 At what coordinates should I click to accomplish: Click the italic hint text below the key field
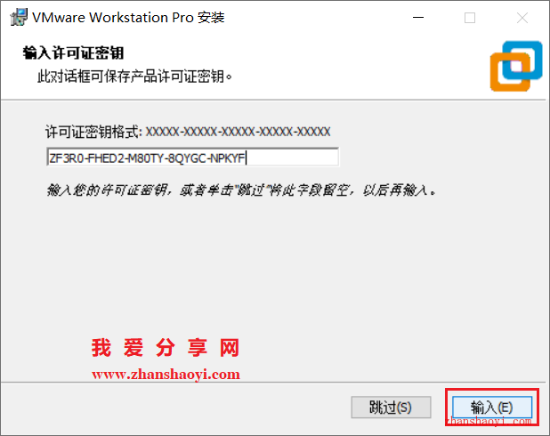tap(242, 190)
